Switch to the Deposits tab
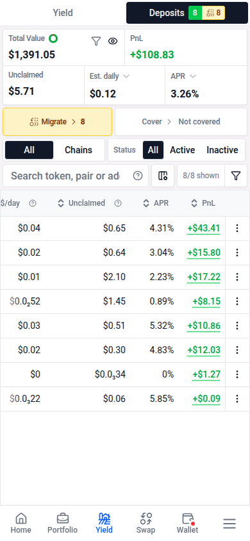Viewport: 250px width, 541px height. coord(187,13)
